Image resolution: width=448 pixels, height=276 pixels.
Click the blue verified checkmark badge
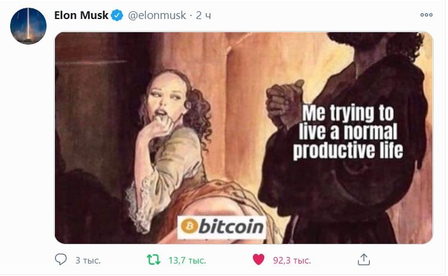pyautogui.click(x=117, y=15)
